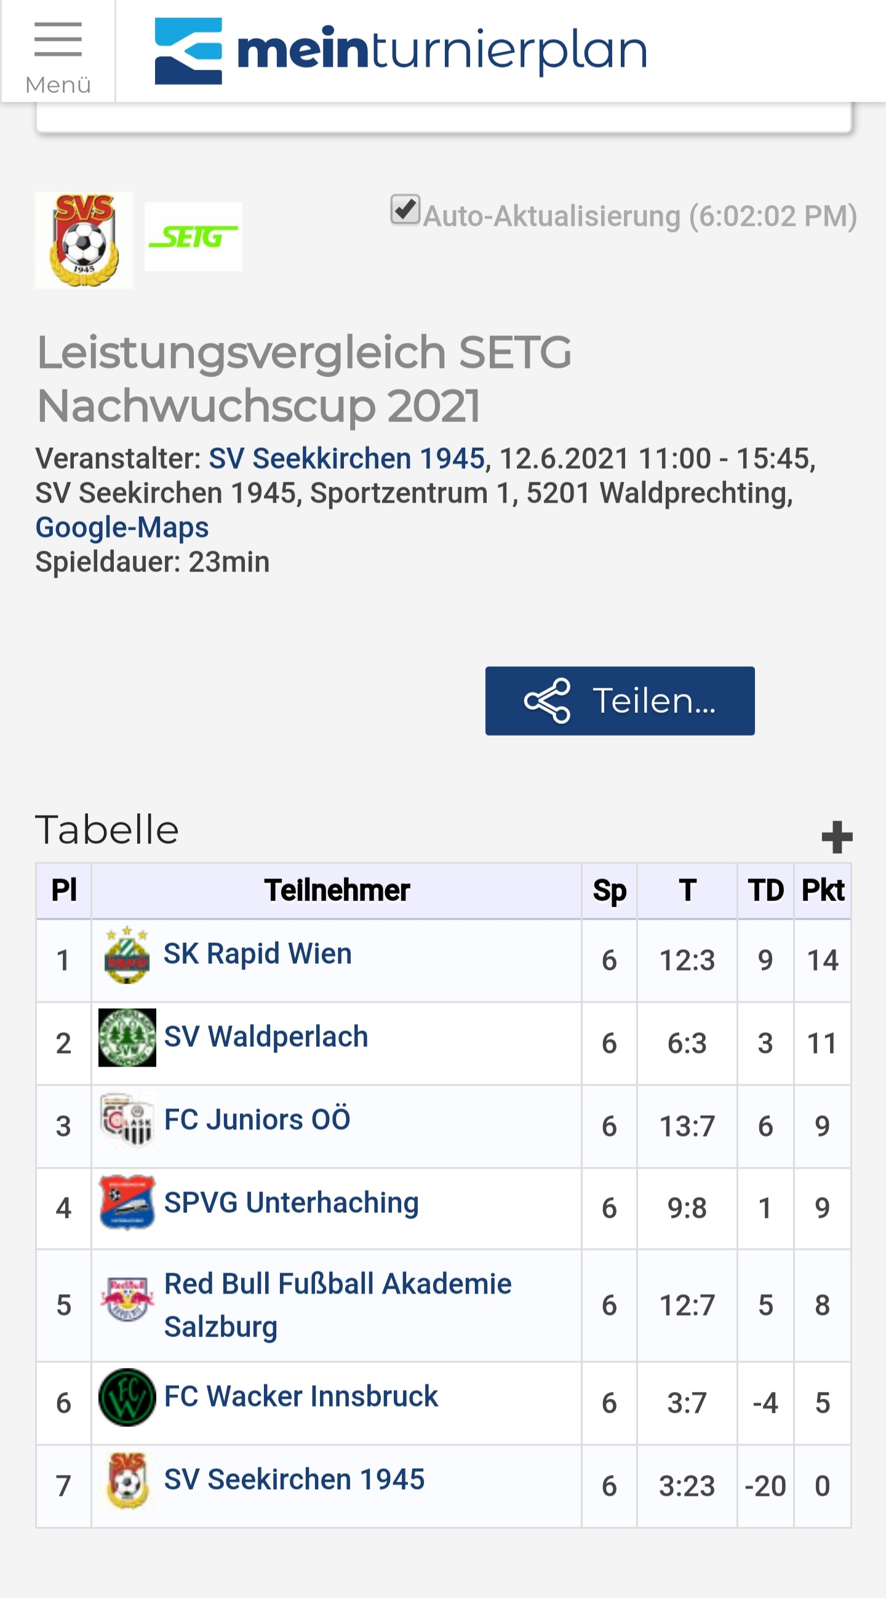Click the SPVG Unterhaching crest
Screen dimensions: 886x1598
tap(127, 1202)
